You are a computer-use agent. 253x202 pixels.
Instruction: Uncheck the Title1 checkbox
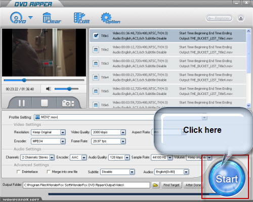pos(96,36)
